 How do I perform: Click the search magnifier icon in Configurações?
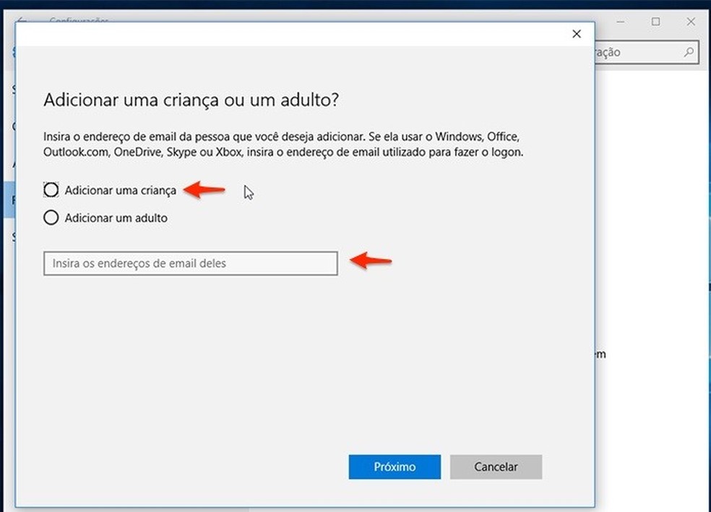pyautogui.click(x=689, y=52)
